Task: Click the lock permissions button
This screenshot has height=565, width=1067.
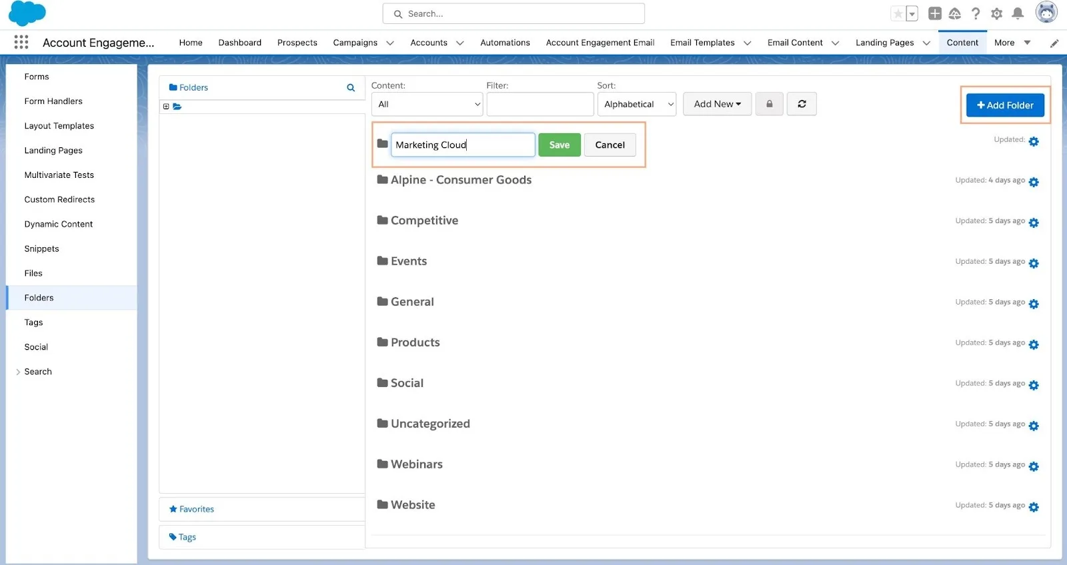Action: [770, 104]
